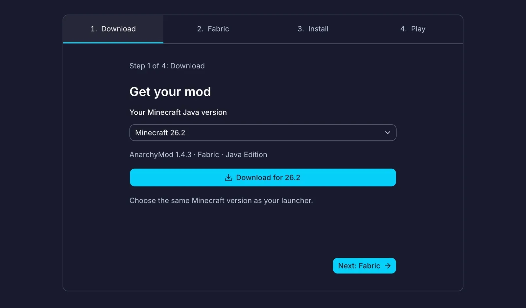526x308 pixels.
Task: Continue with the Next: Fabric button
Action: [364, 266]
